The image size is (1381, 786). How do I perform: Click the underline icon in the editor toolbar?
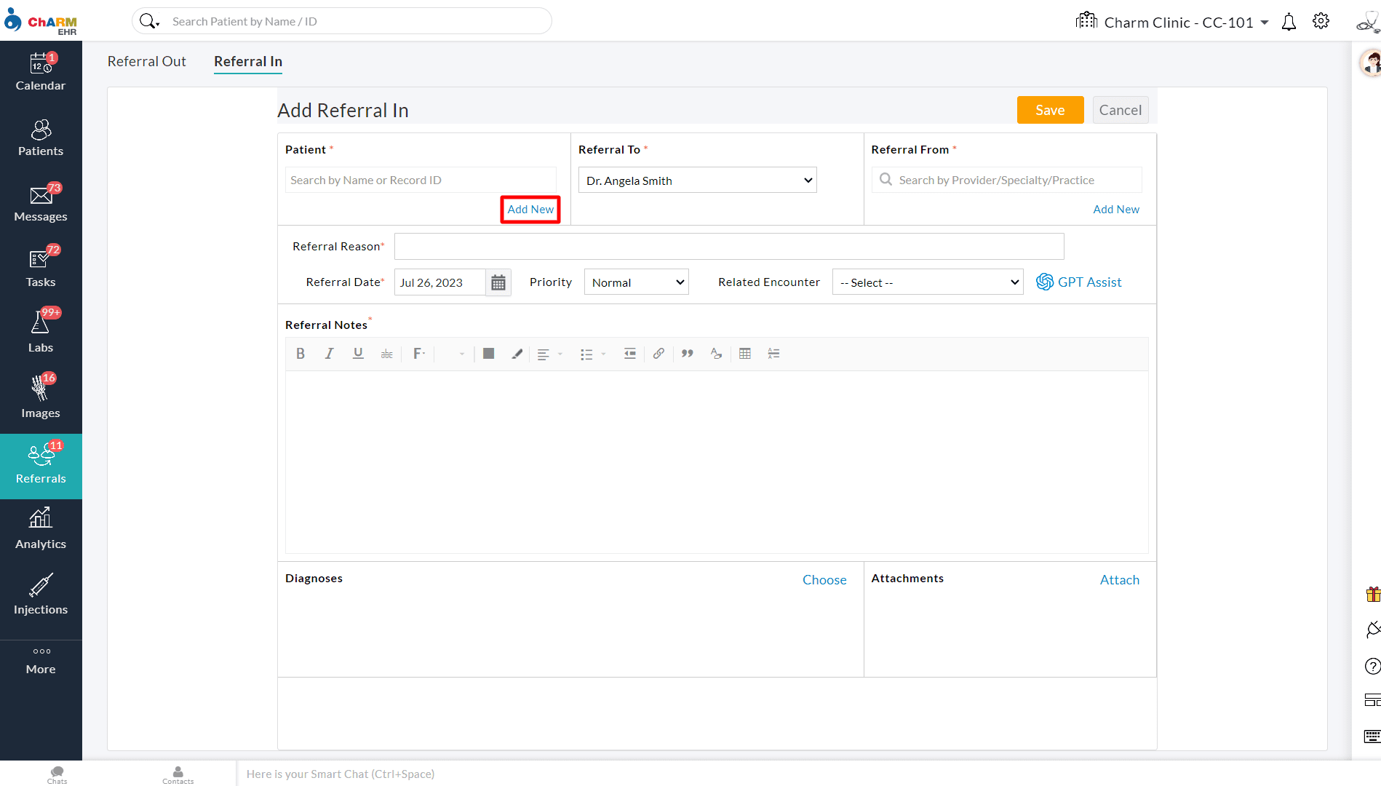click(x=357, y=354)
